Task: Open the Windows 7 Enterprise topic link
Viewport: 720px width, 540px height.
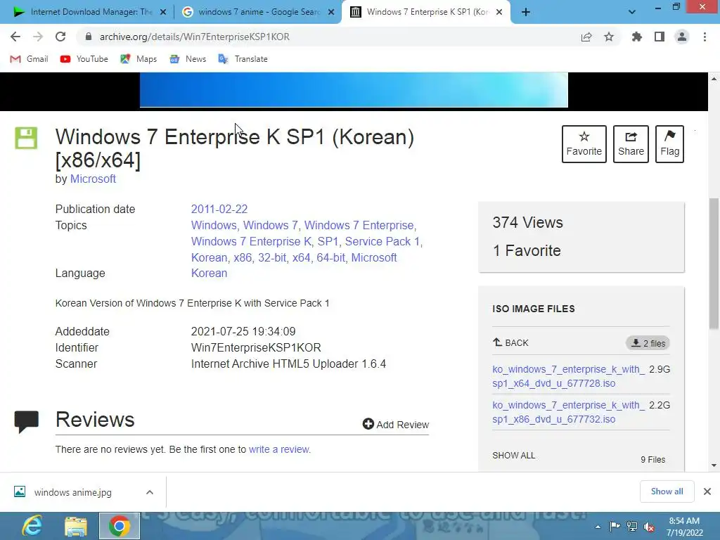Action: pos(359,226)
